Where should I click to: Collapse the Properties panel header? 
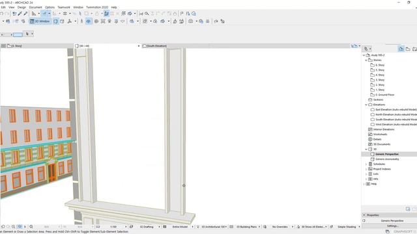[390, 215]
